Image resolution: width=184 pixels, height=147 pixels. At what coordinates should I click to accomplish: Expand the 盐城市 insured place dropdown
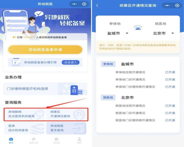(x=118, y=33)
